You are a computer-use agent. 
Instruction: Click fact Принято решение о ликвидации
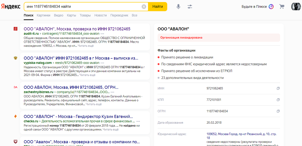click(x=187, y=57)
